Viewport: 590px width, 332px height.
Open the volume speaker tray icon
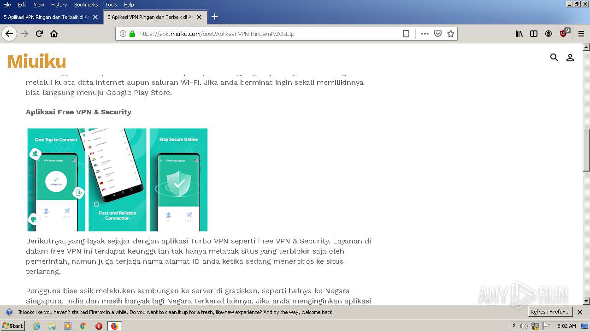(524, 326)
